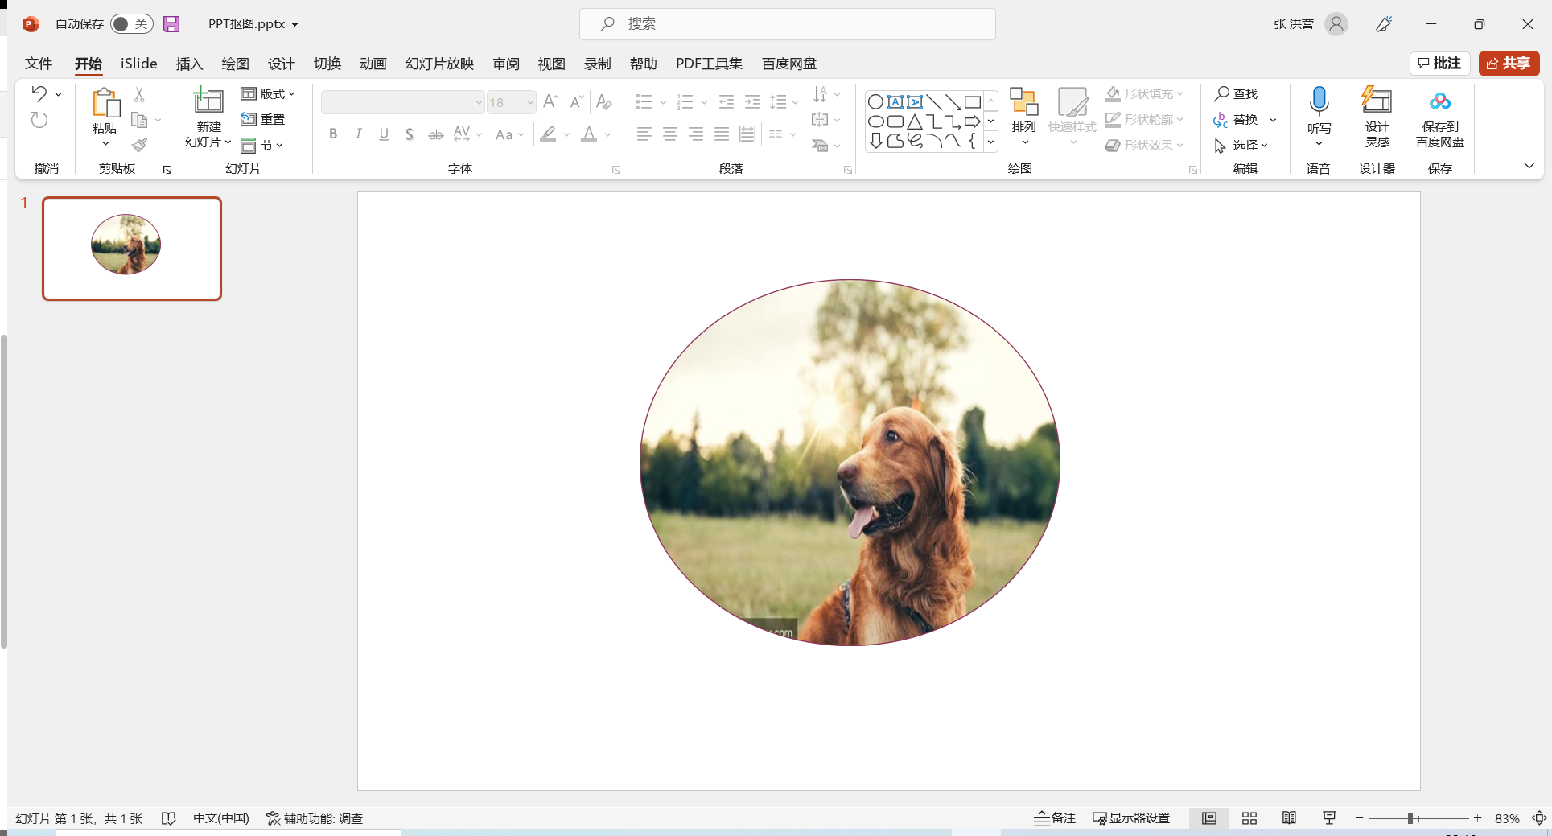
Task: Open the font size dropdown
Action: point(529,102)
